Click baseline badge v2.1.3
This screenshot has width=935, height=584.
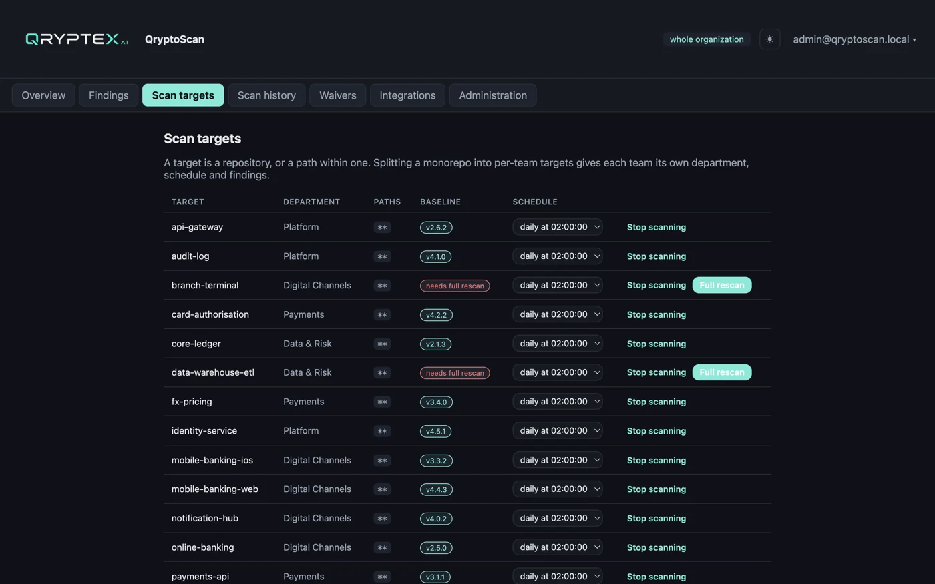435,344
